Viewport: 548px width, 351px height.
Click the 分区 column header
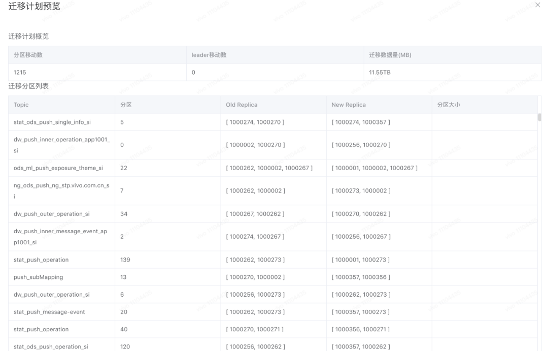(x=126, y=105)
